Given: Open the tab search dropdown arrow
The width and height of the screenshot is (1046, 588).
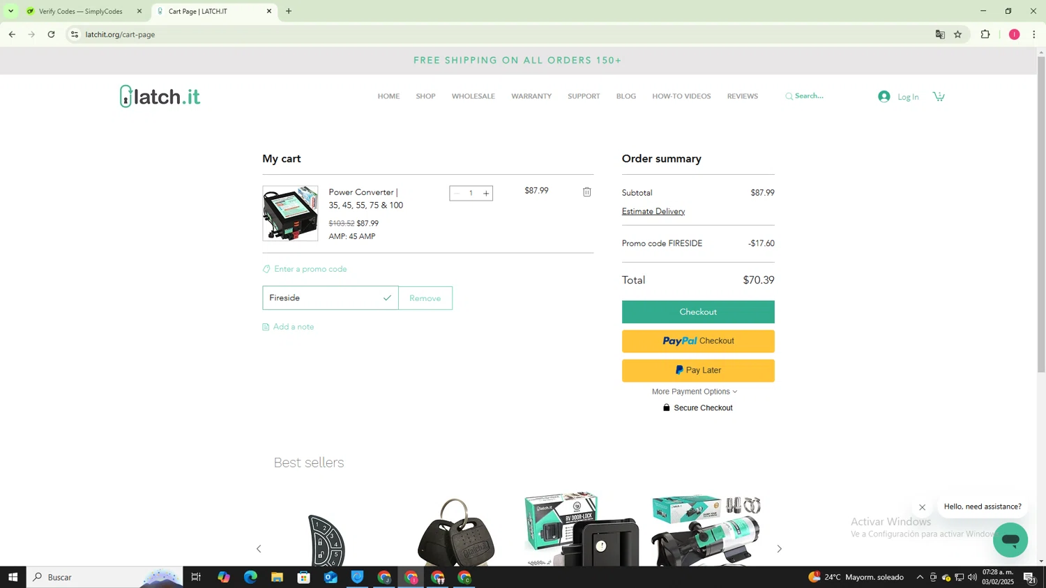Looking at the screenshot, I should click(x=10, y=11).
